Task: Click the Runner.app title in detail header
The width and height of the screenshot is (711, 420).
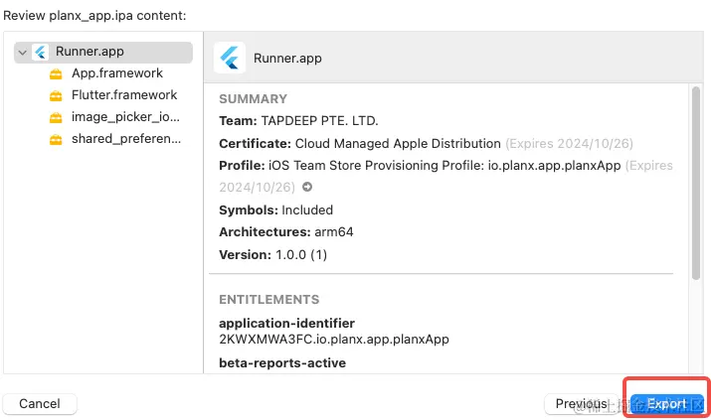Action: click(288, 58)
